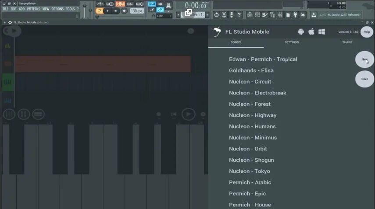Click the 0:00:00 time display
Screen dimensions: 375x209
tap(195, 5)
